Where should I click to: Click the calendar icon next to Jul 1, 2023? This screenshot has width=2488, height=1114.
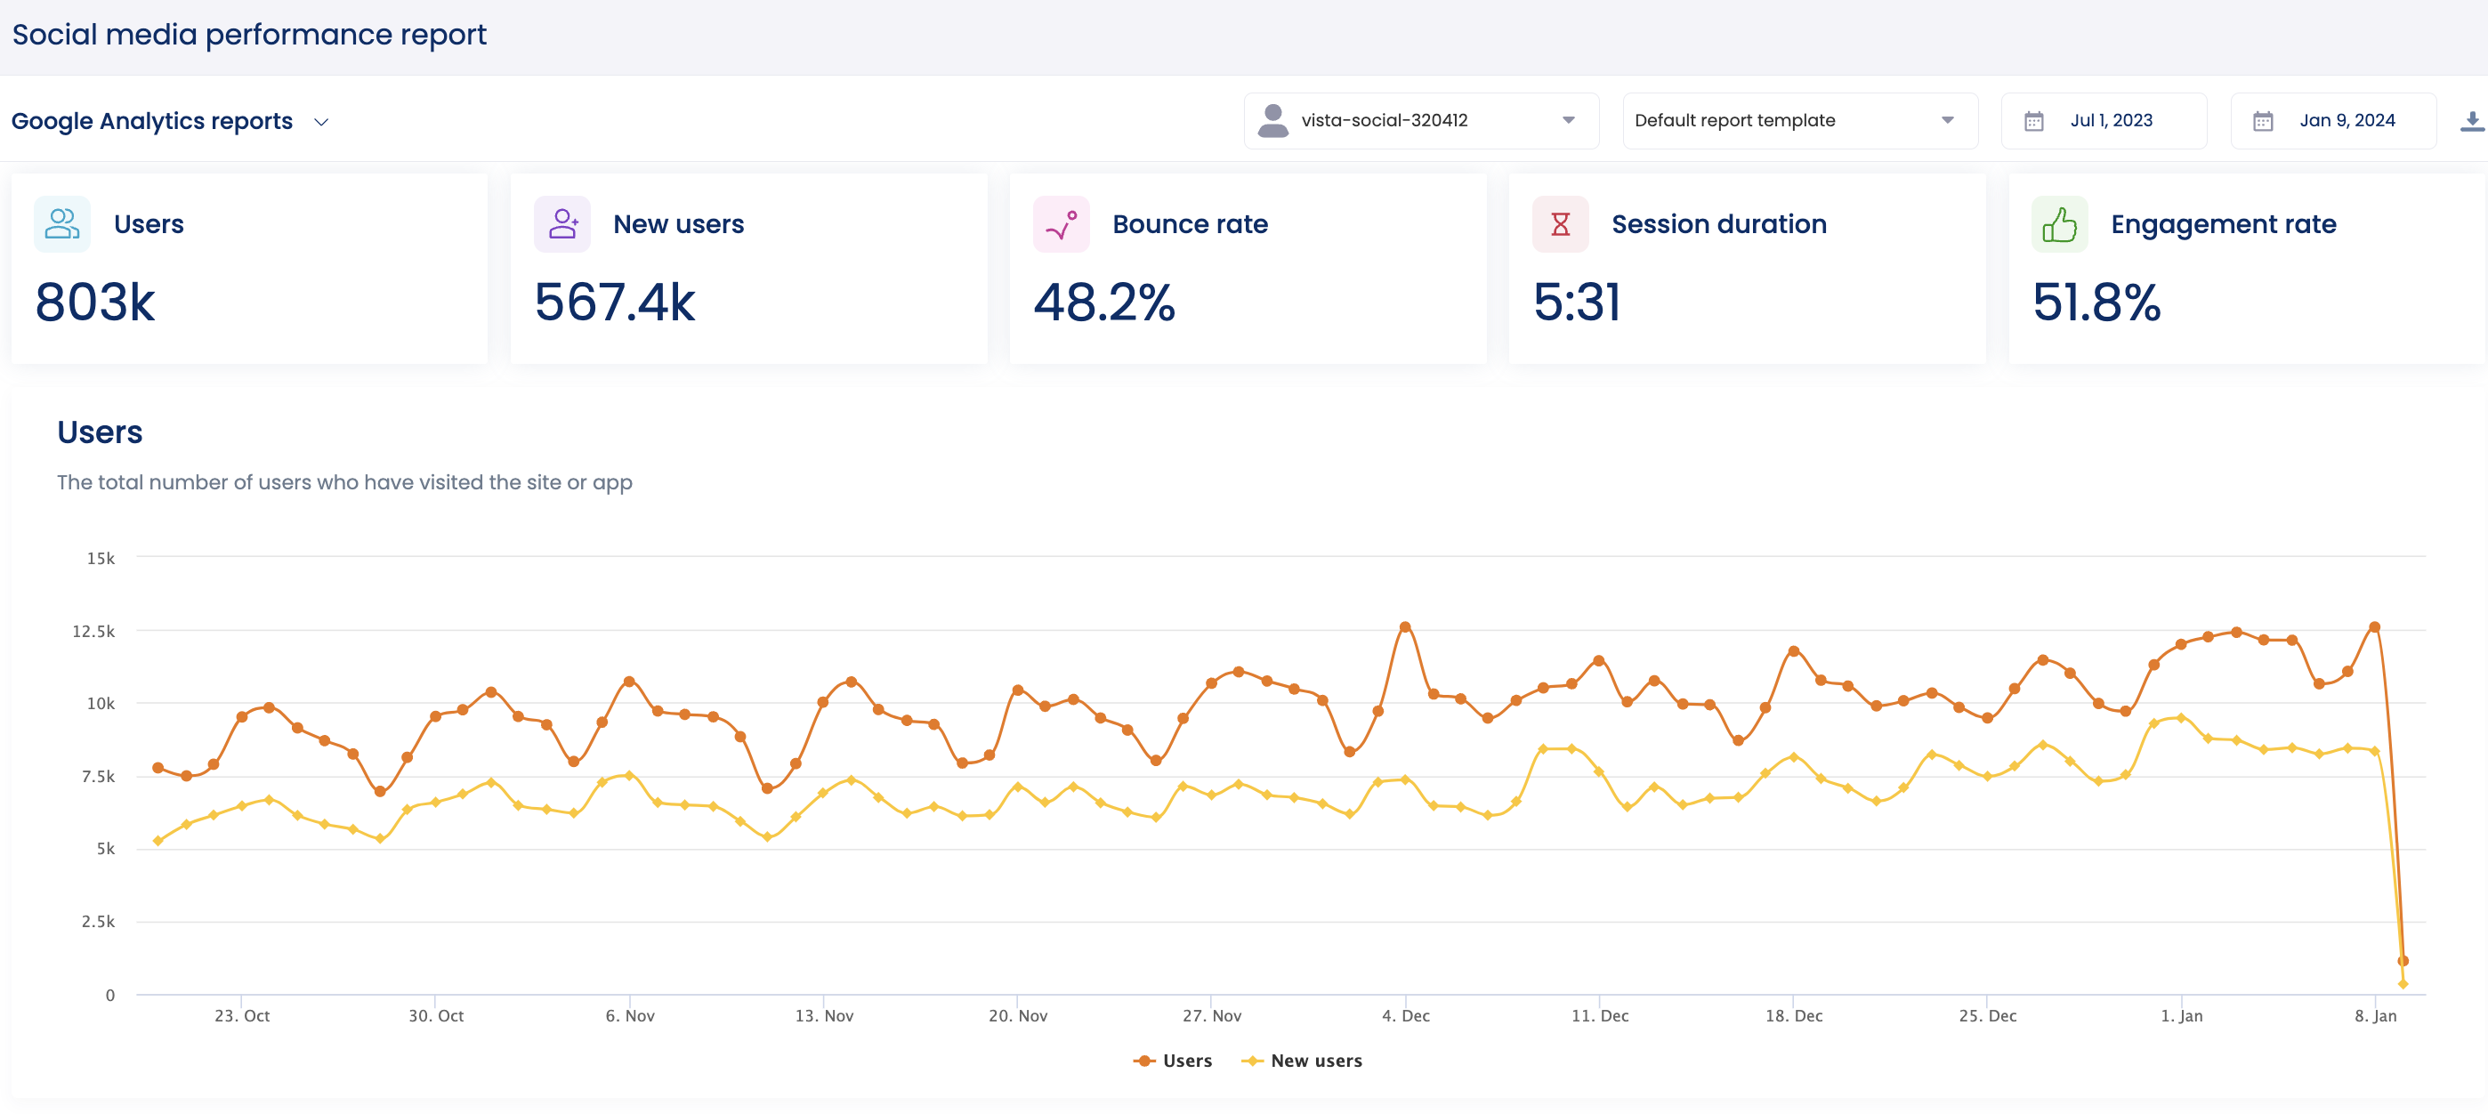[x=2035, y=120]
